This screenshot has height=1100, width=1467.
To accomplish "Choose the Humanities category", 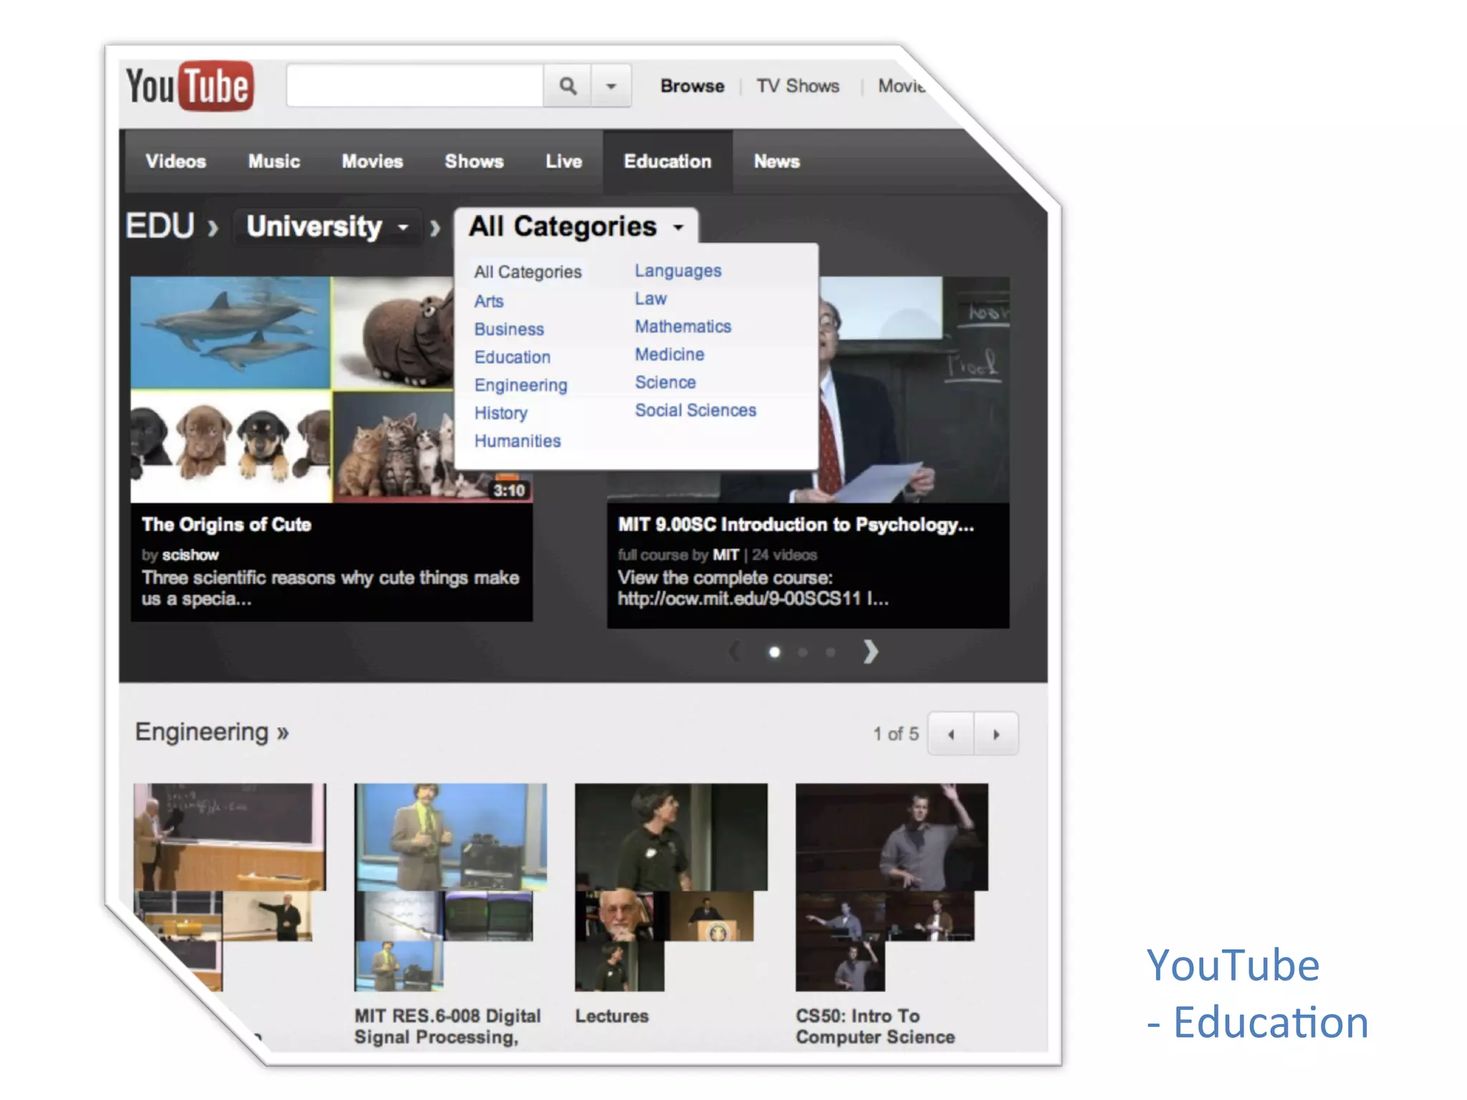I will [517, 441].
